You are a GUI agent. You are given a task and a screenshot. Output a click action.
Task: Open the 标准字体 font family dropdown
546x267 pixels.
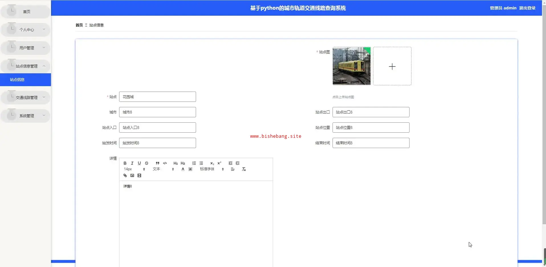211,169
